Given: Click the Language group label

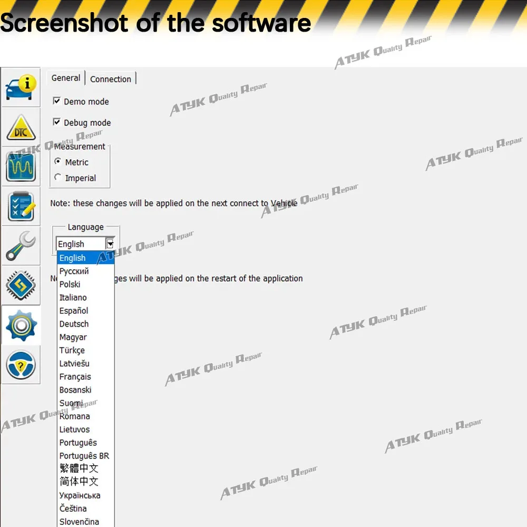Looking at the screenshot, I should coord(86,227).
